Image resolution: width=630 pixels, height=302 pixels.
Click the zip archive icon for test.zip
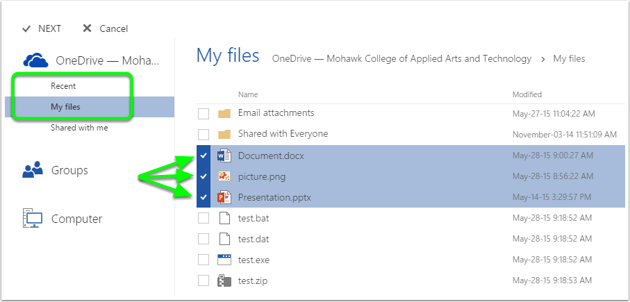click(224, 281)
